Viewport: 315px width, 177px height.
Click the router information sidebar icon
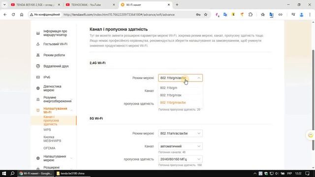tap(38, 33)
